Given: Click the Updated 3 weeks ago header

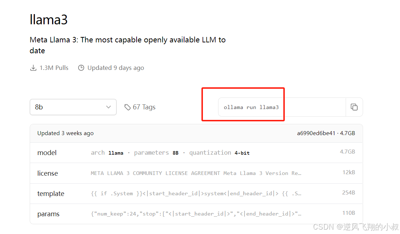Looking at the screenshot, I should 65,133.
